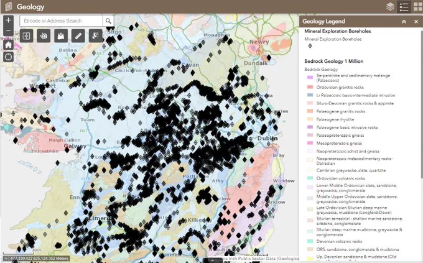The image size is (423, 263).
Task: Click the map coordinates readout in Meters
Action: point(39,259)
